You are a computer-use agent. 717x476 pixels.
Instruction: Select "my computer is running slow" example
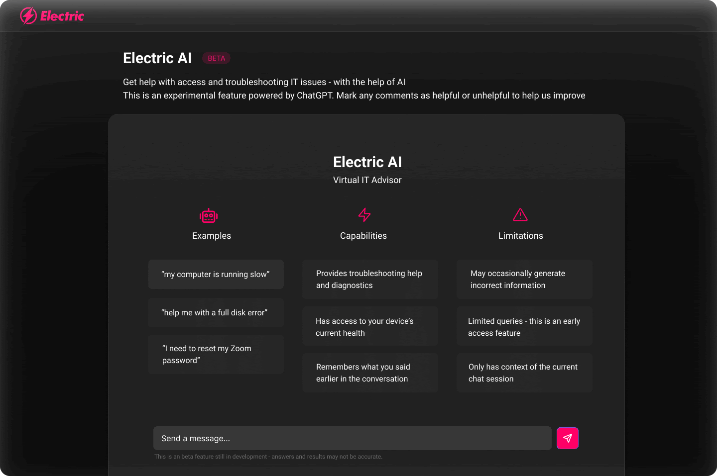pyautogui.click(x=216, y=274)
